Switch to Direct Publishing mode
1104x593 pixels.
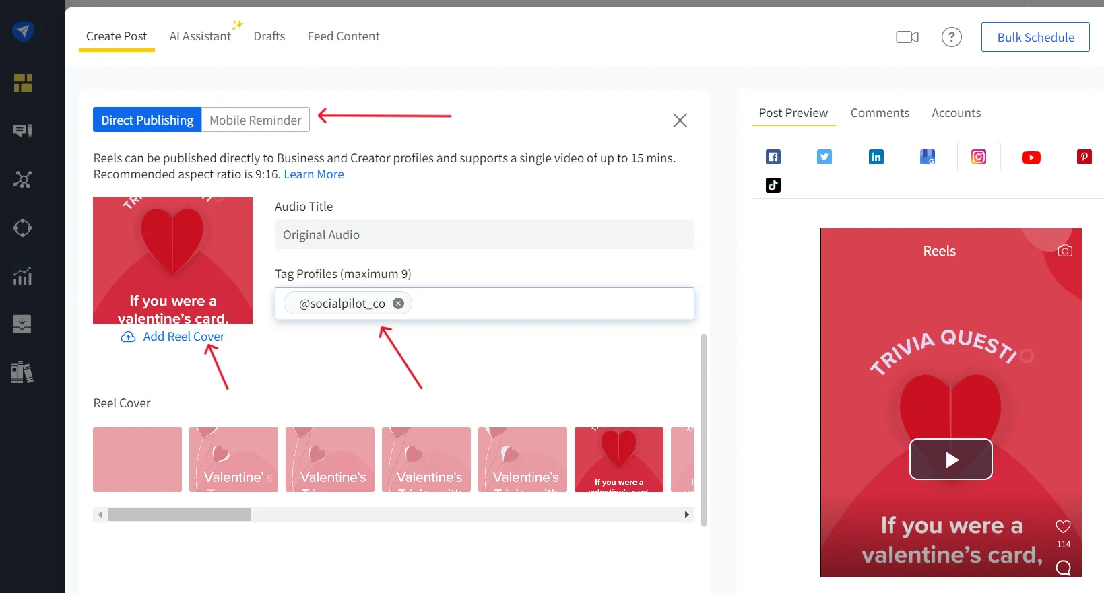point(148,120)
